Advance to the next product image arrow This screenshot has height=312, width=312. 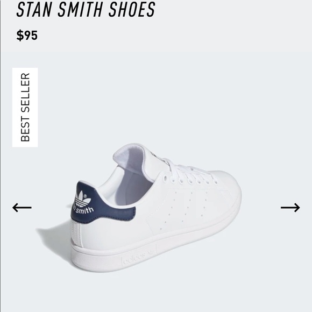(x=290, y=208)
